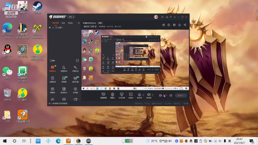Open the 弹幕助手 orange tool
Screen dimensions: 258x145
[x=53, y=69]
